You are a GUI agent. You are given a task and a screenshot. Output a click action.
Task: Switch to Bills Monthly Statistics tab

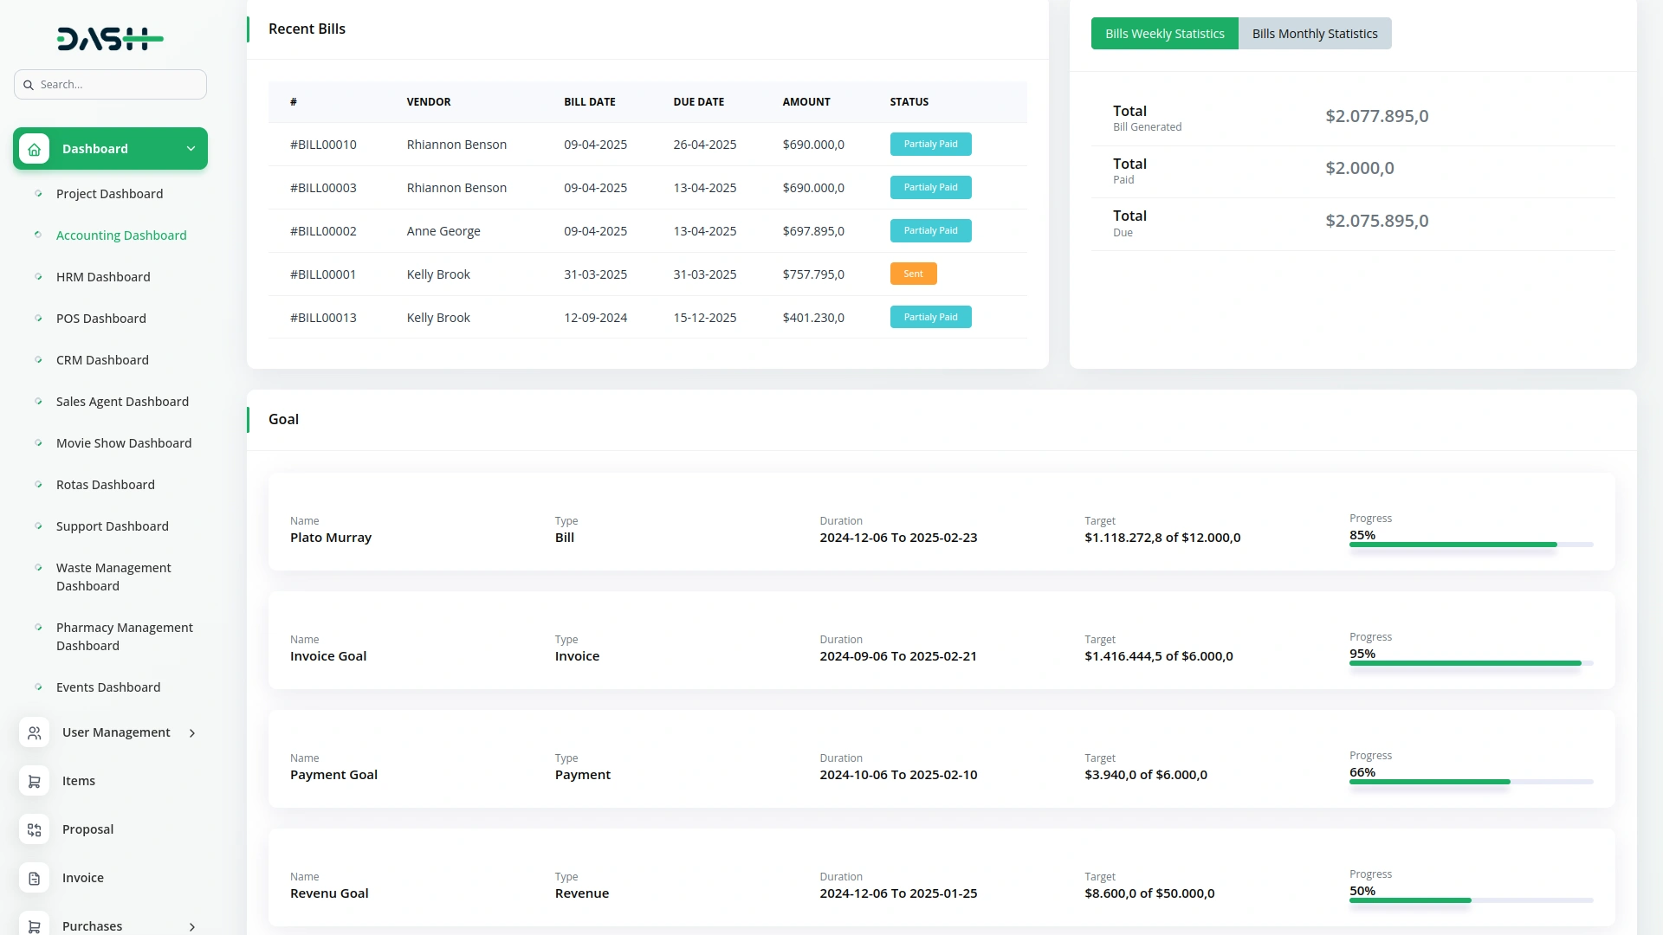pyautogui.click(x=1314, y=34)
